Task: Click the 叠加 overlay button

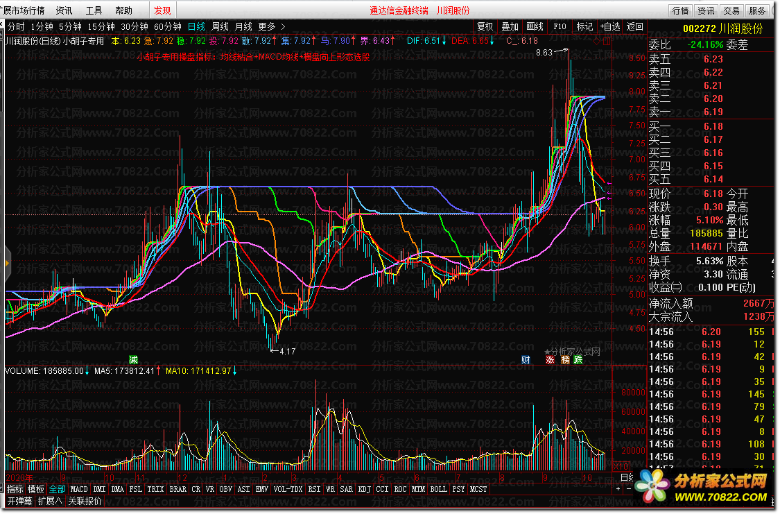Action: click(510, 27)
